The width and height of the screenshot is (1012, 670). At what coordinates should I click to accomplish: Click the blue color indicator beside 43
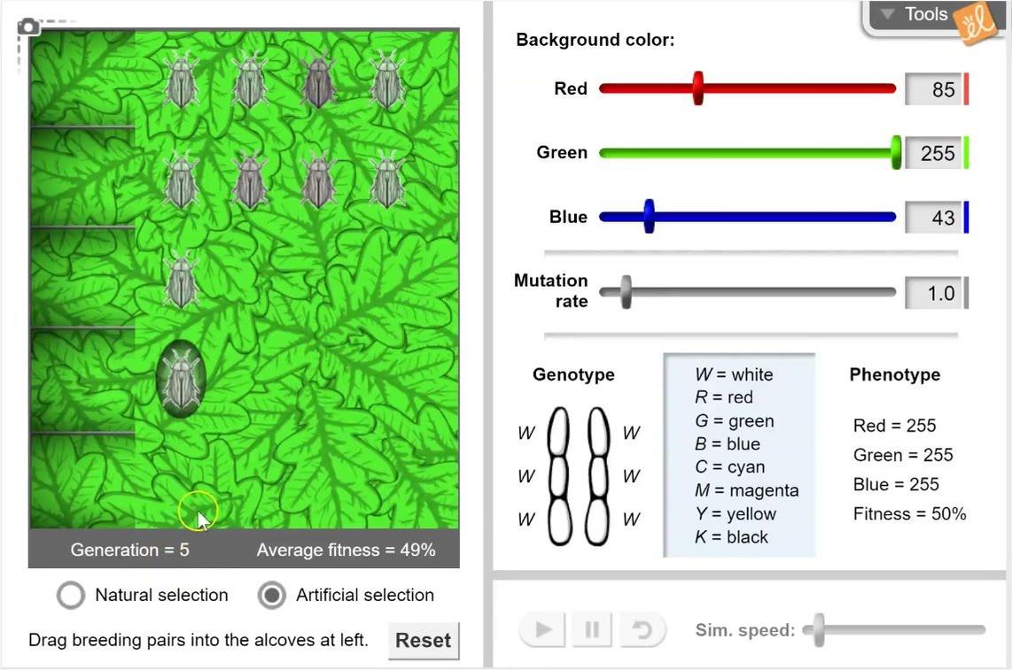tap(966, 218)
